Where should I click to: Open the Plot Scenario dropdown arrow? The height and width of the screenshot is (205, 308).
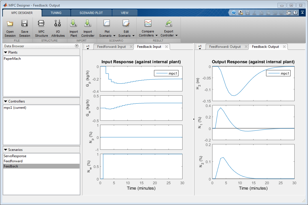pos(114,36)
